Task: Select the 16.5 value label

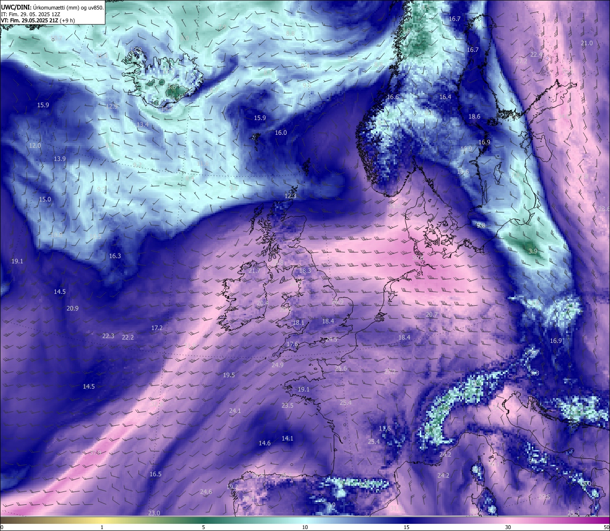Action: [x=155, y=474]
